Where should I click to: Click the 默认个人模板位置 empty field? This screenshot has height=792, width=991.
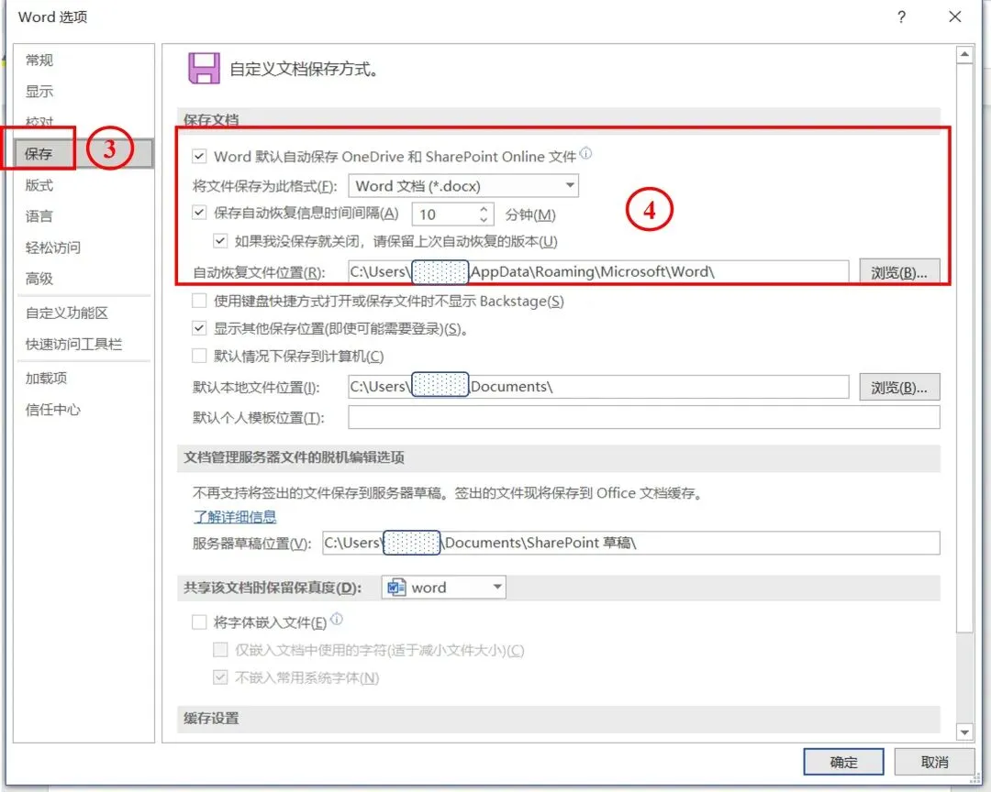[x=644, y=417]
